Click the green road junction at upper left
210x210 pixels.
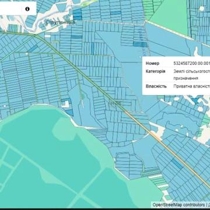click(34, 35)
